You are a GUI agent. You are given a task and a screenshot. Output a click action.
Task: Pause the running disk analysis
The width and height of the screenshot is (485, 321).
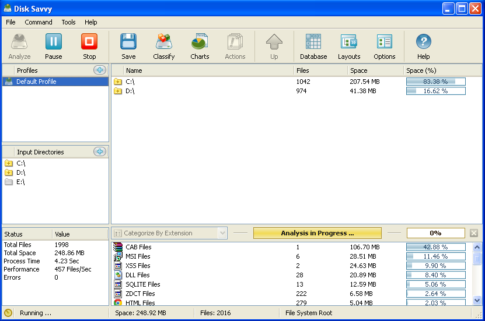coord(53,47)
